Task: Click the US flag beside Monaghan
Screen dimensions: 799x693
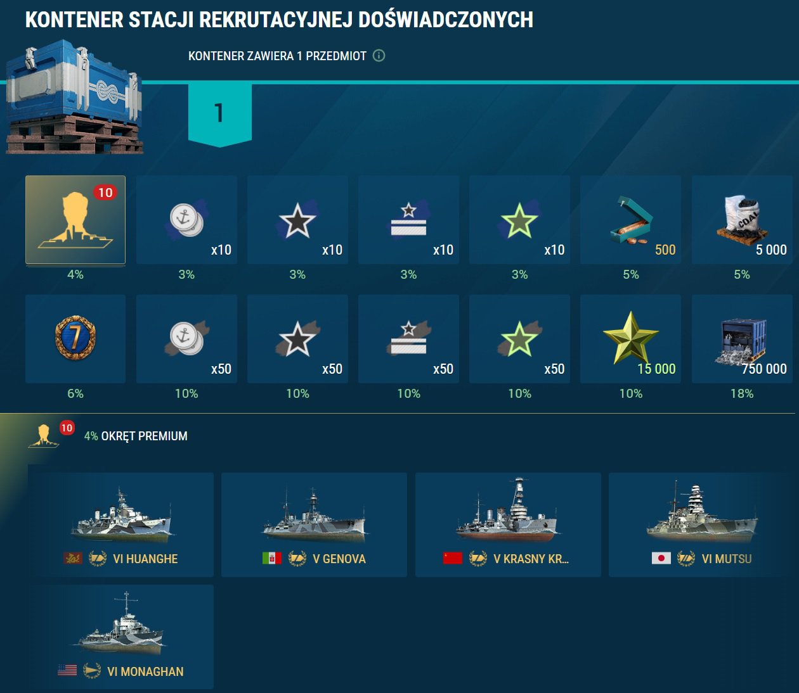Action: click(67, 670)
